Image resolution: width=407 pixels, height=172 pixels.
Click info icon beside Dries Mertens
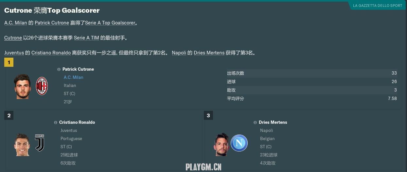255,122
